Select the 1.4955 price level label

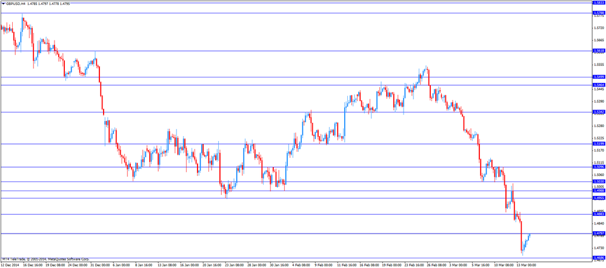click(599, 198)
